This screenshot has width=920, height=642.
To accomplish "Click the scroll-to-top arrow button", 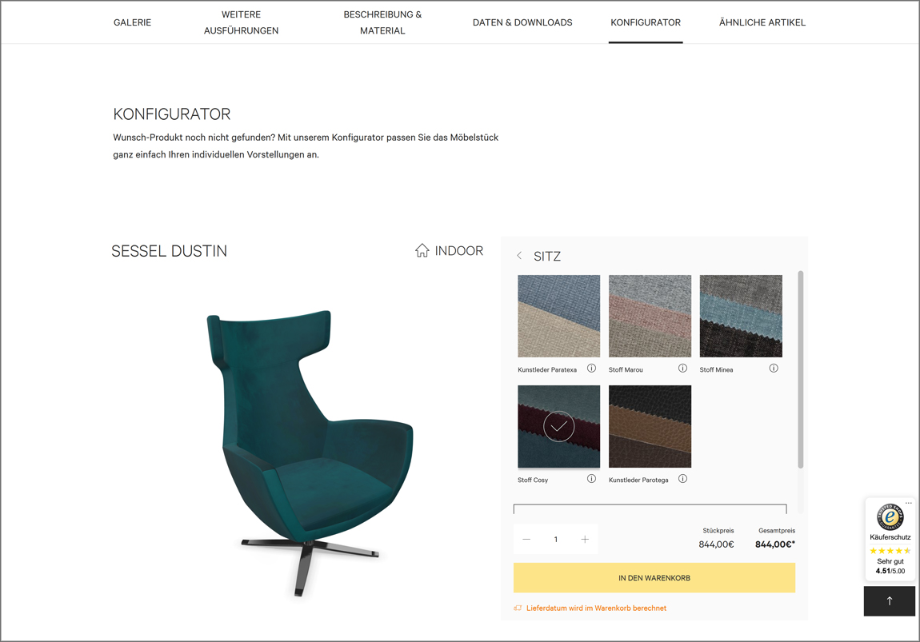I will pyautogui.click(x=889, y=601).
